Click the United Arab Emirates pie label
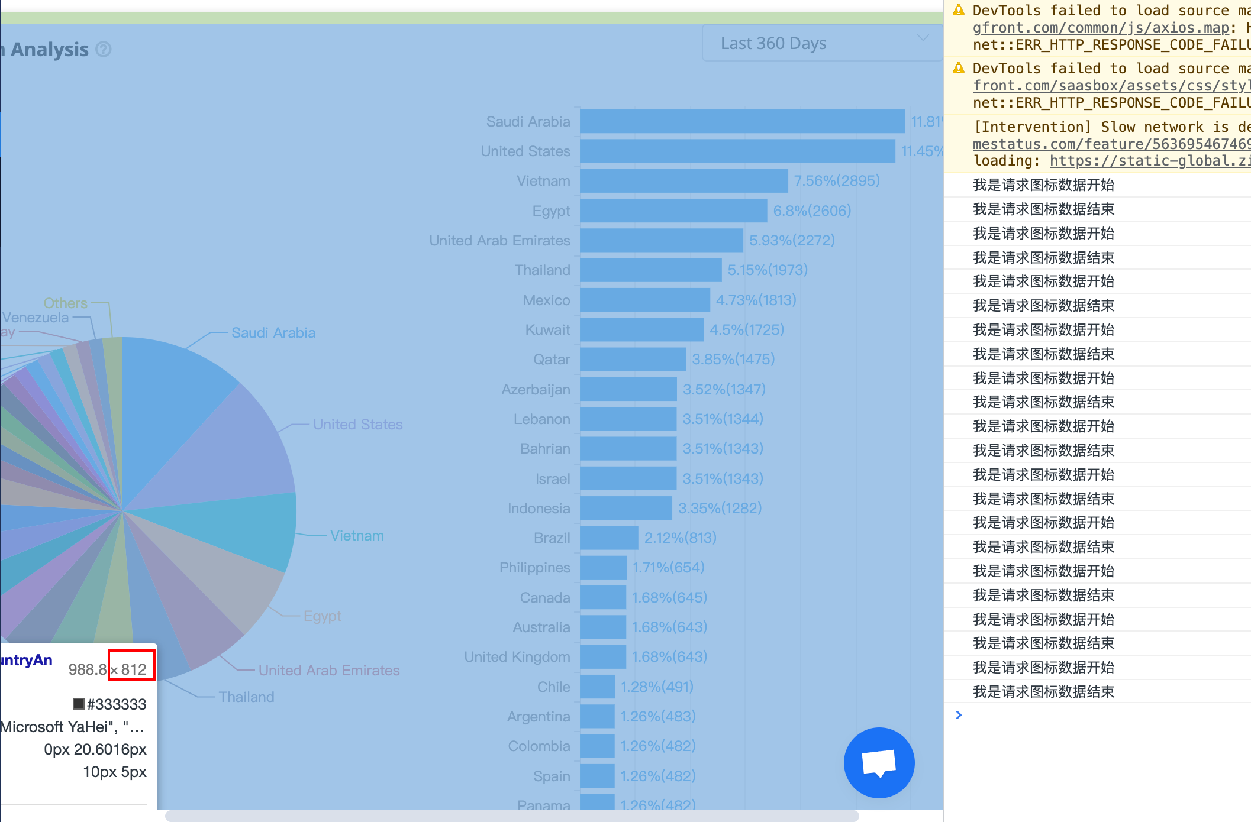Screen dimensions: 1251x822 329,670
